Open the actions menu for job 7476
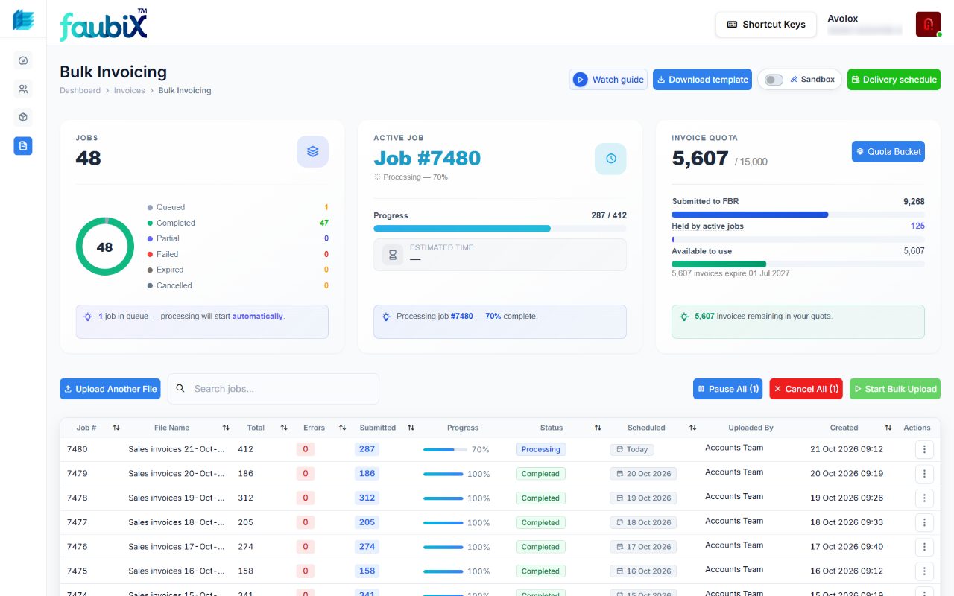This screenshot has width=954, height=596. [x=924, y=547]
